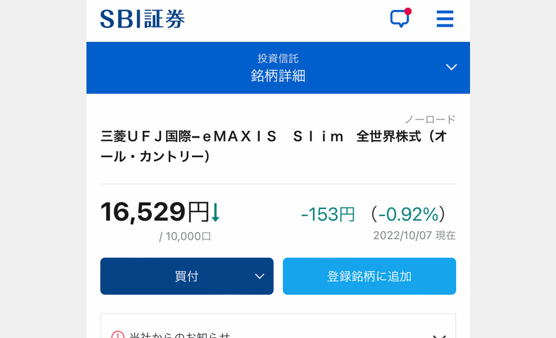Open the hamburger menu
556x338 pixels.
click(x=445, y=18)
